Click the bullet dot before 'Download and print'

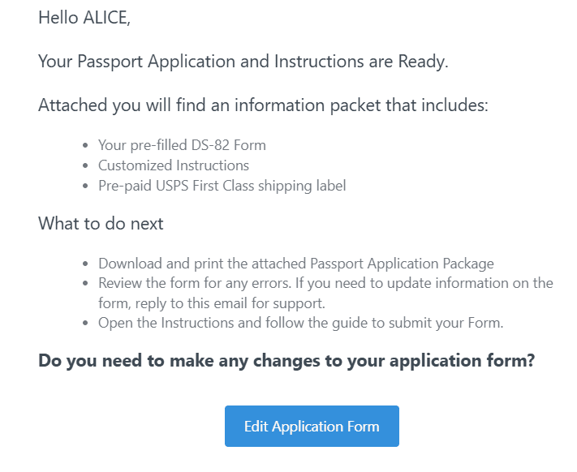85,264
